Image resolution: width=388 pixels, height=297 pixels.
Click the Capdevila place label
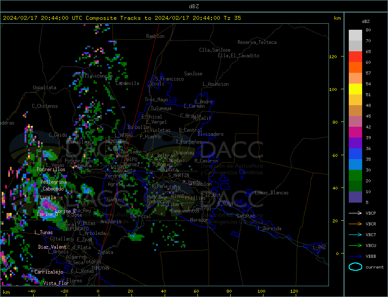coord(127,83)
